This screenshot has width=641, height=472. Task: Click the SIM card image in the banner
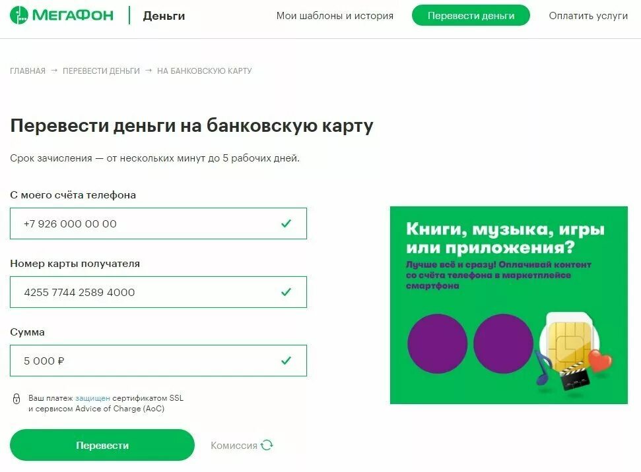click(x=569, y=342)
